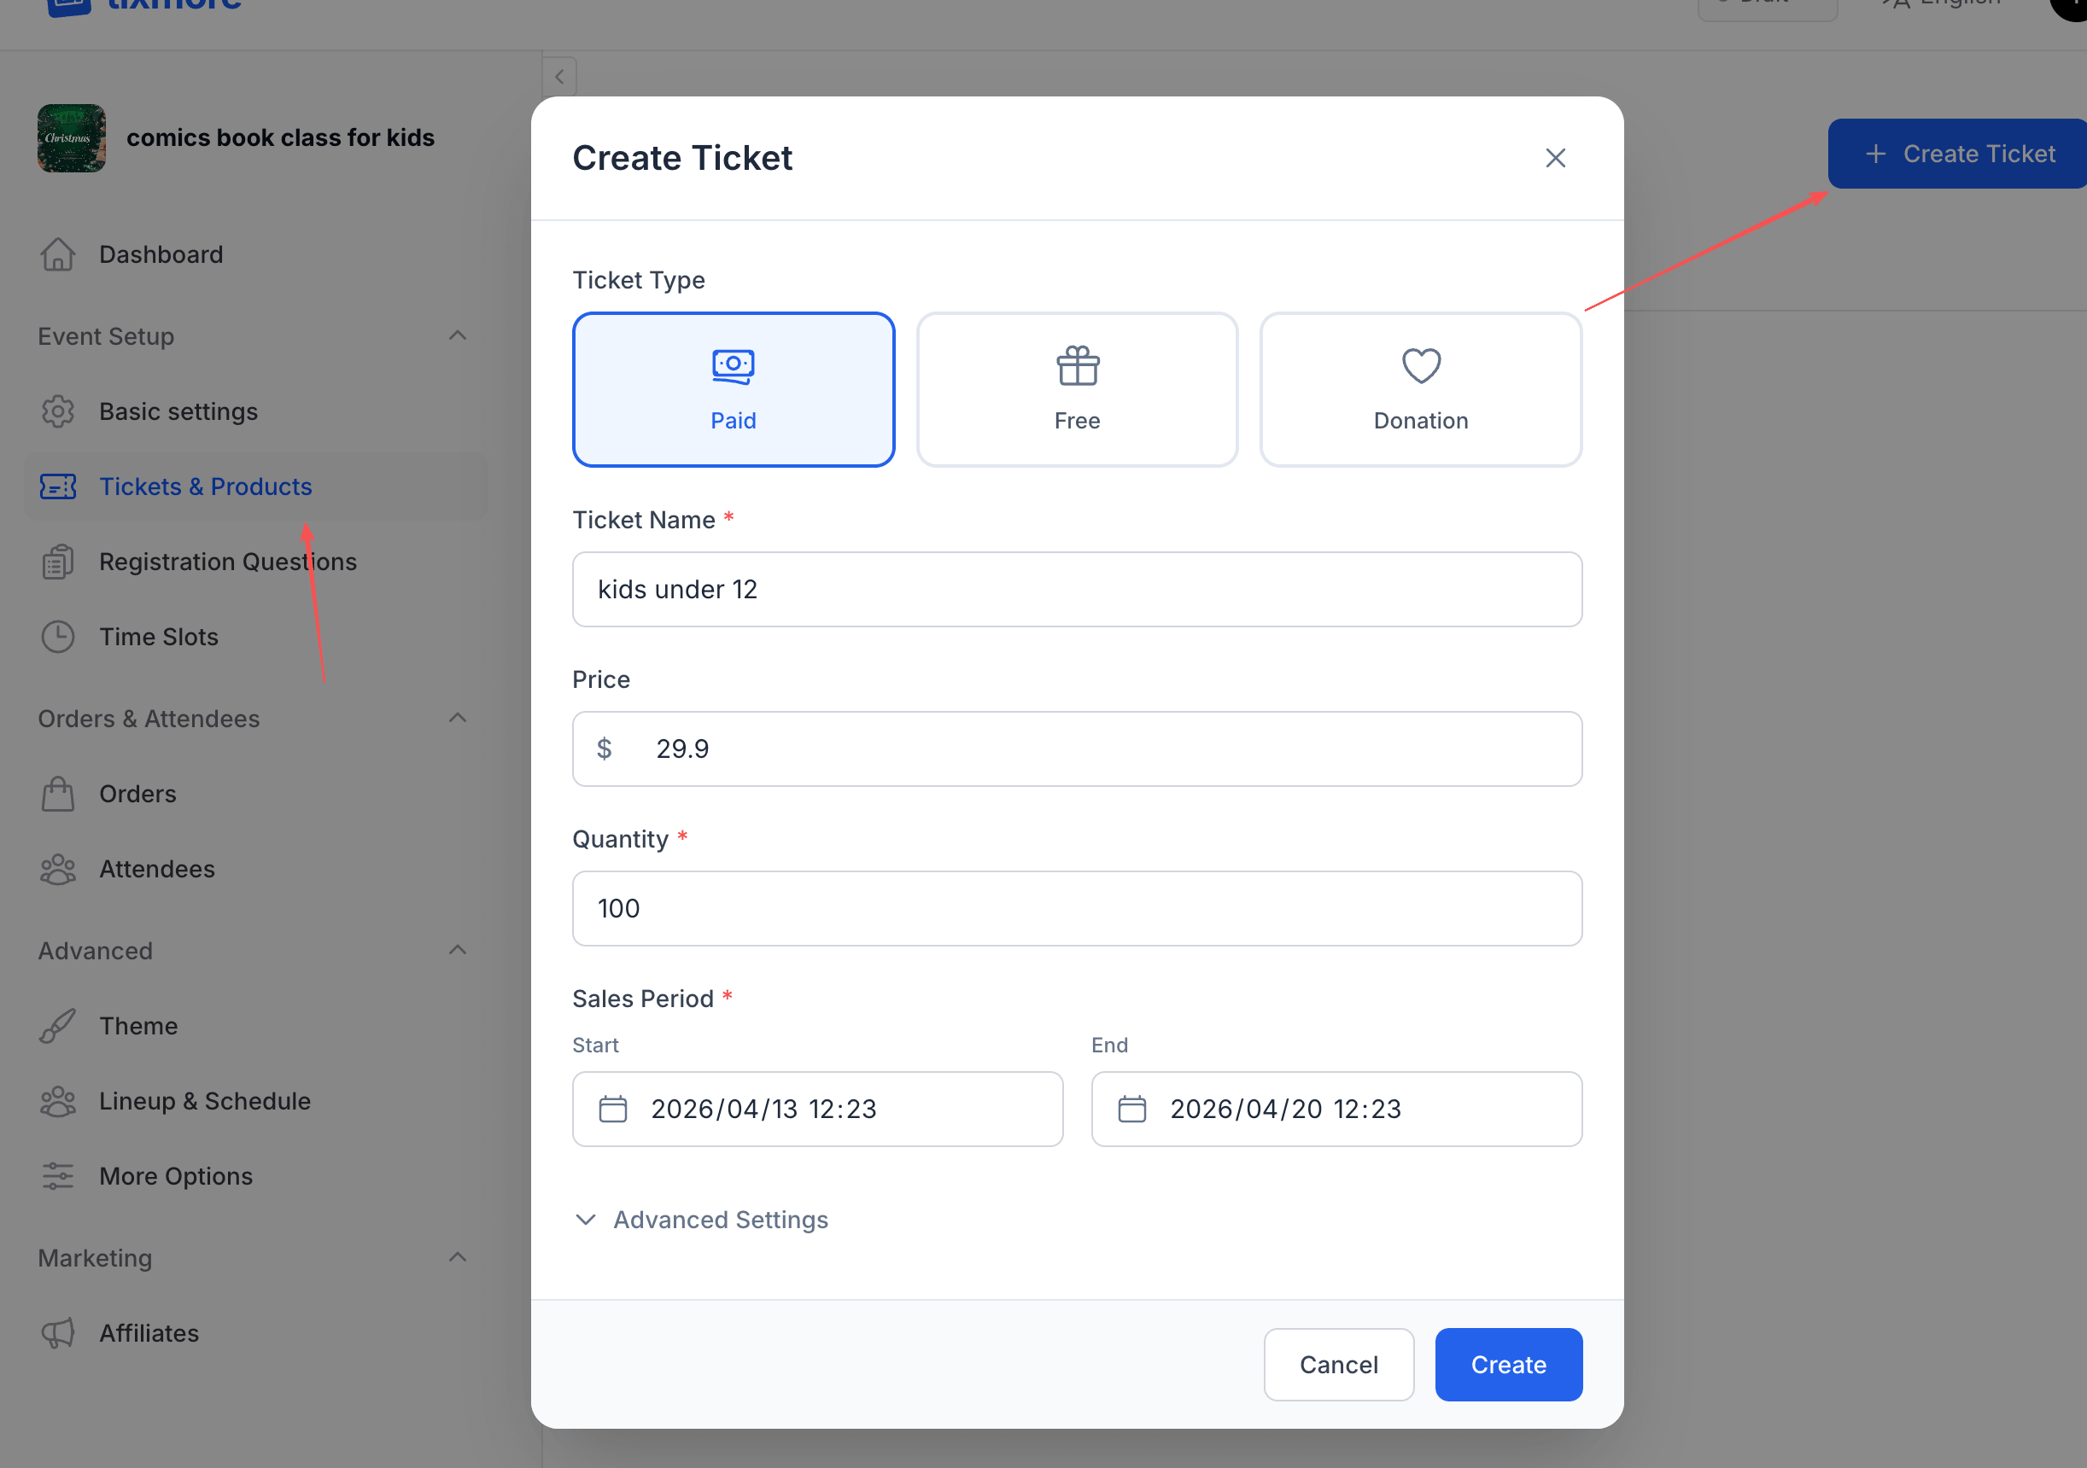This screenshot has width=2087, height=1468.
Task: Click the Registration Questions clipboard icon
Action: click(58, 562)
